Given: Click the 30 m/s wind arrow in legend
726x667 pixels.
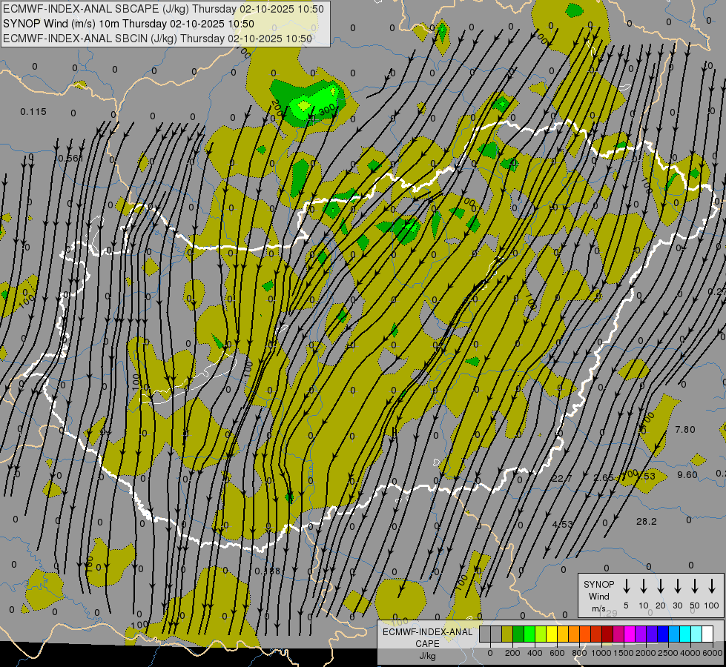Looking at the screenshot, I should [x=678, y=586].
